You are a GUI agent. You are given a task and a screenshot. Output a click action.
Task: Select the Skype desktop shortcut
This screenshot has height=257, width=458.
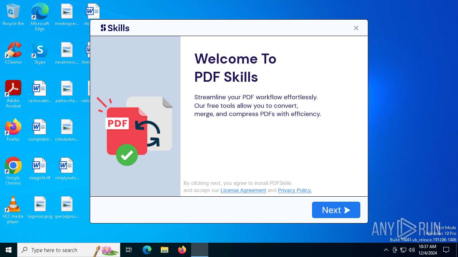40,53
